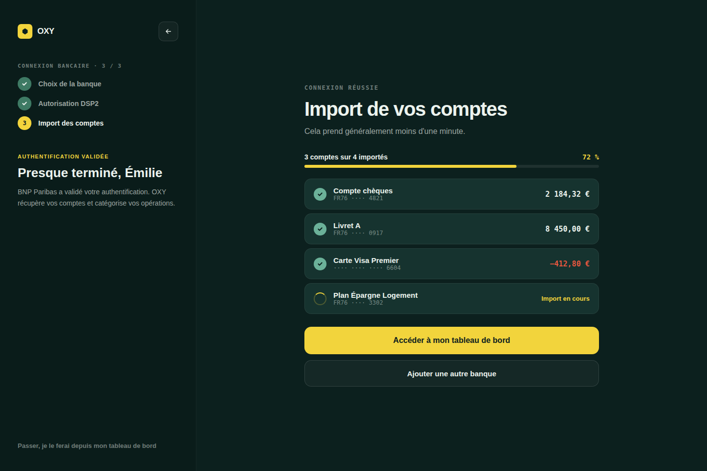Open the Compte chèques account row

(x=452, y=194)
